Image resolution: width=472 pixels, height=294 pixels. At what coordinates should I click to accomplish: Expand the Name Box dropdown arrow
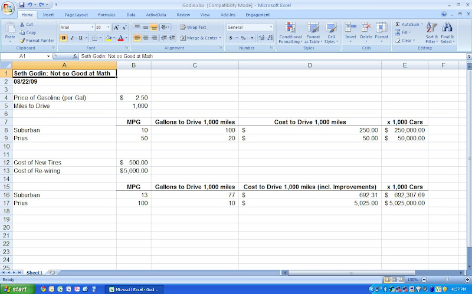click(48, 56)
